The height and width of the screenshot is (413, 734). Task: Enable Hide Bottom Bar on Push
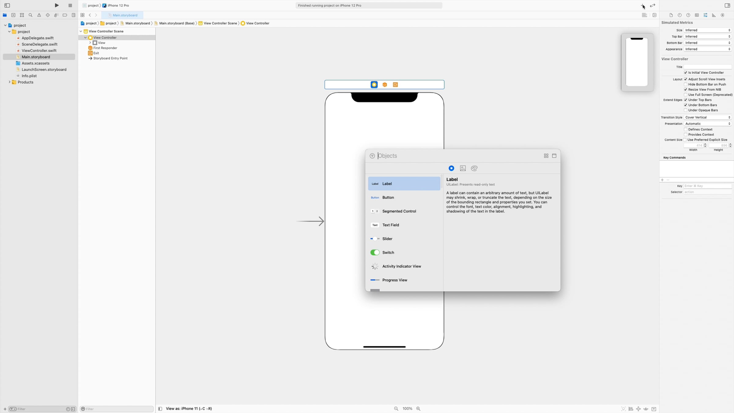[x=685, y=84]
